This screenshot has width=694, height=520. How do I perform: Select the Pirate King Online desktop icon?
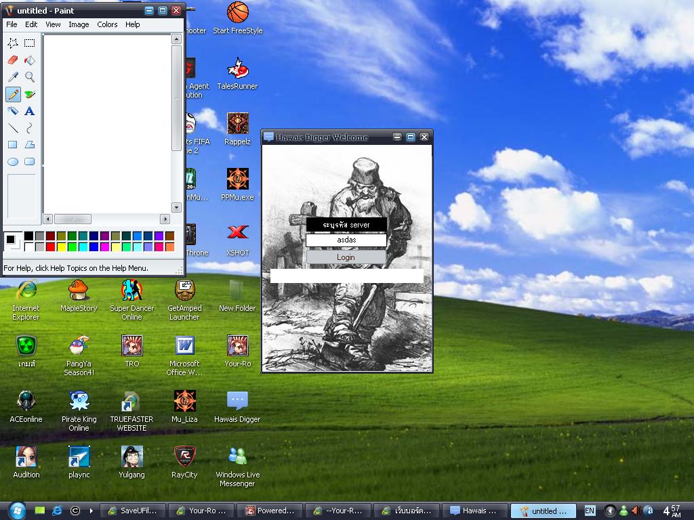79,411
